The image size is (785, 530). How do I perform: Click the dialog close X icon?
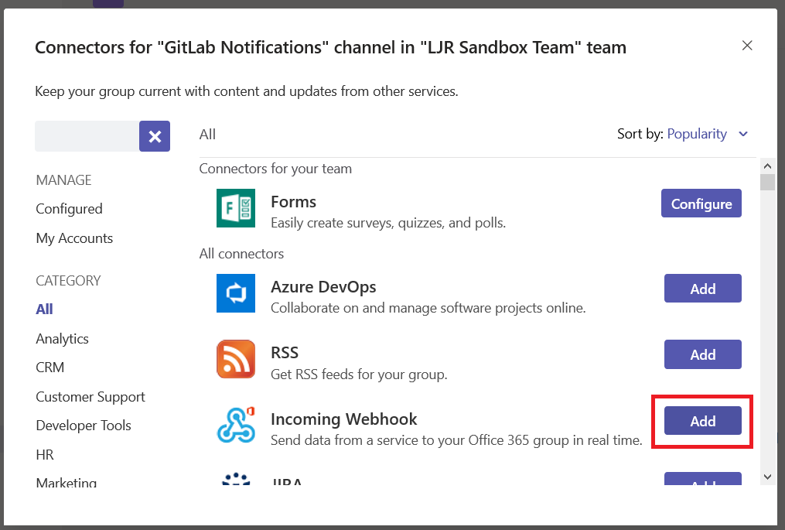click(x=747, y=45)
